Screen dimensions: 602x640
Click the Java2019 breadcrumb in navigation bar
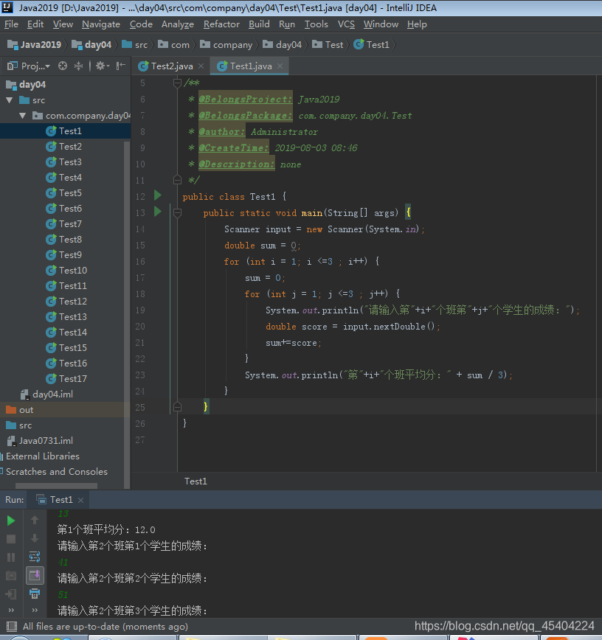click(35, 44)
